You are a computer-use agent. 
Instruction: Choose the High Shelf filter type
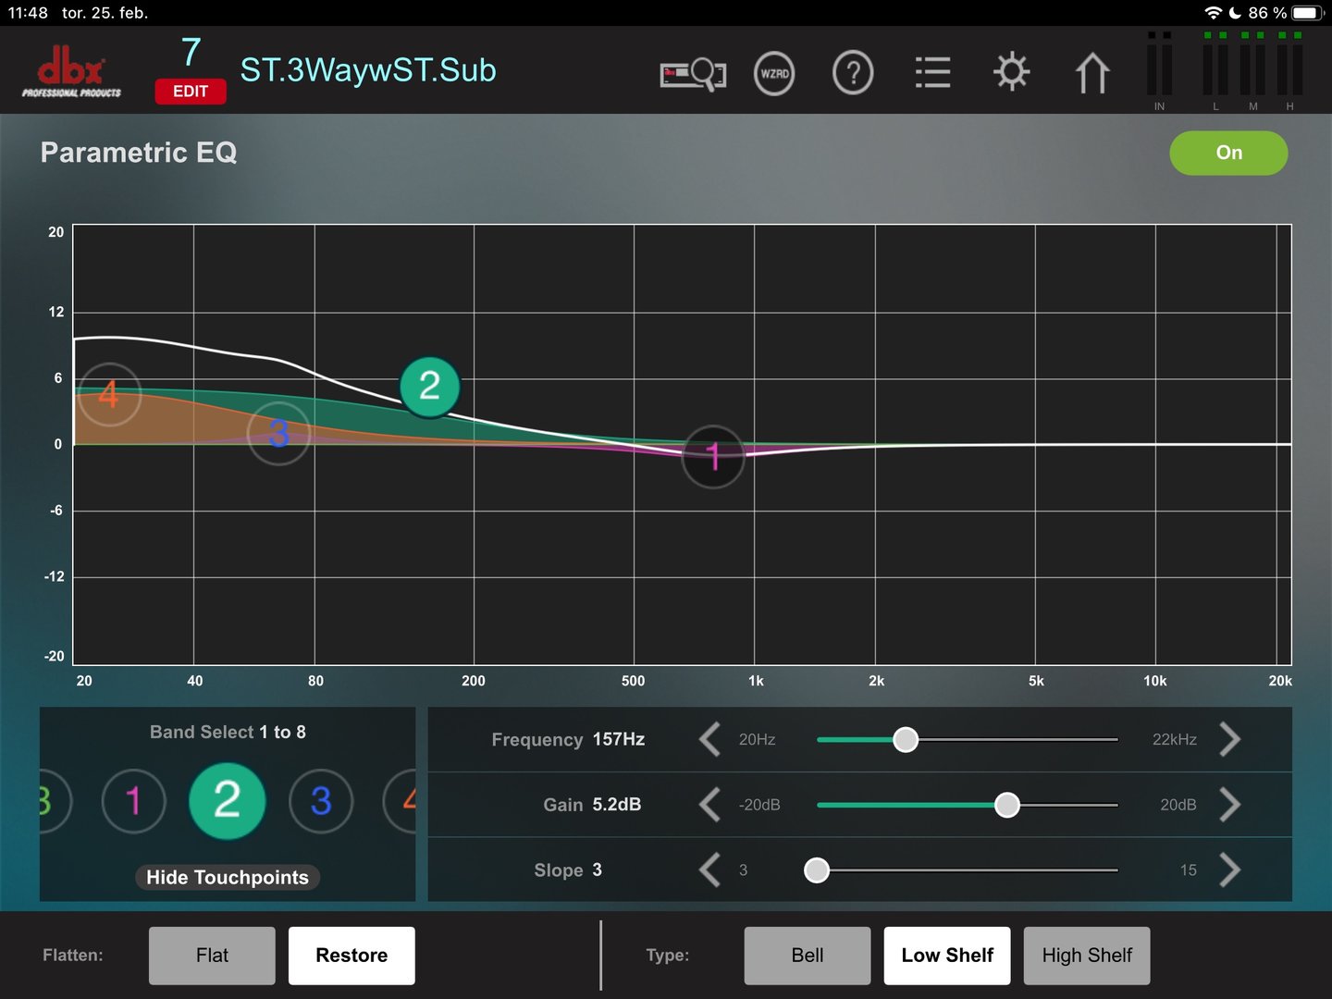[x=1087, y=956]
